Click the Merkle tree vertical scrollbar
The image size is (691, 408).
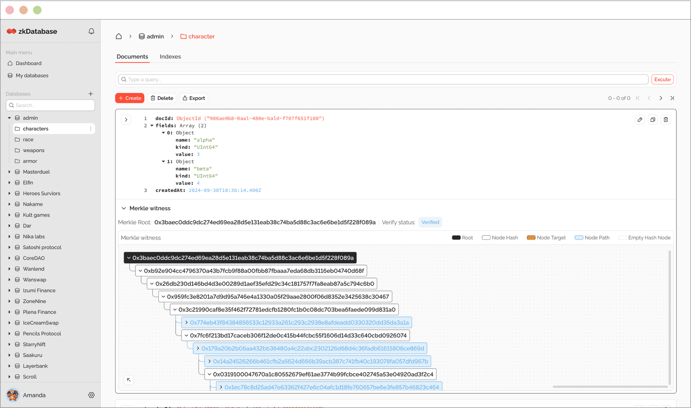pos(670,318)
